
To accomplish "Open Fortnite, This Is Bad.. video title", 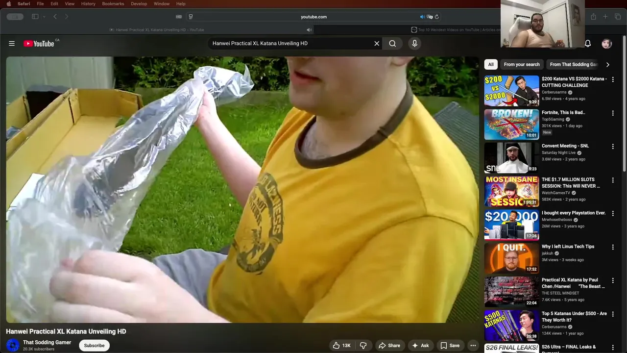I will tap(563, 113).
